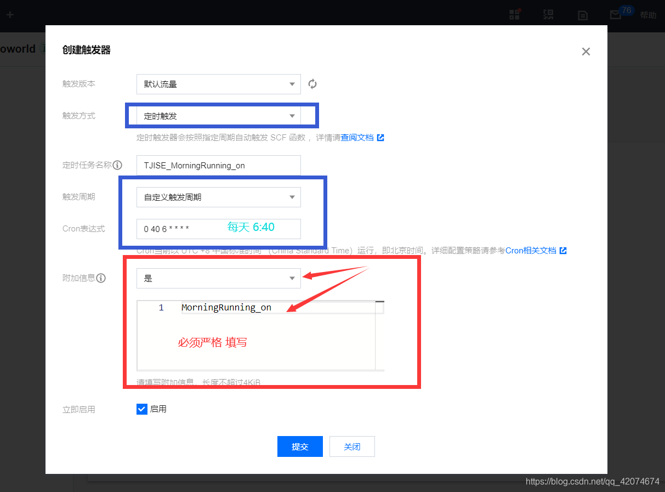Toggle the 启用 checkbox

click(142, 409)
